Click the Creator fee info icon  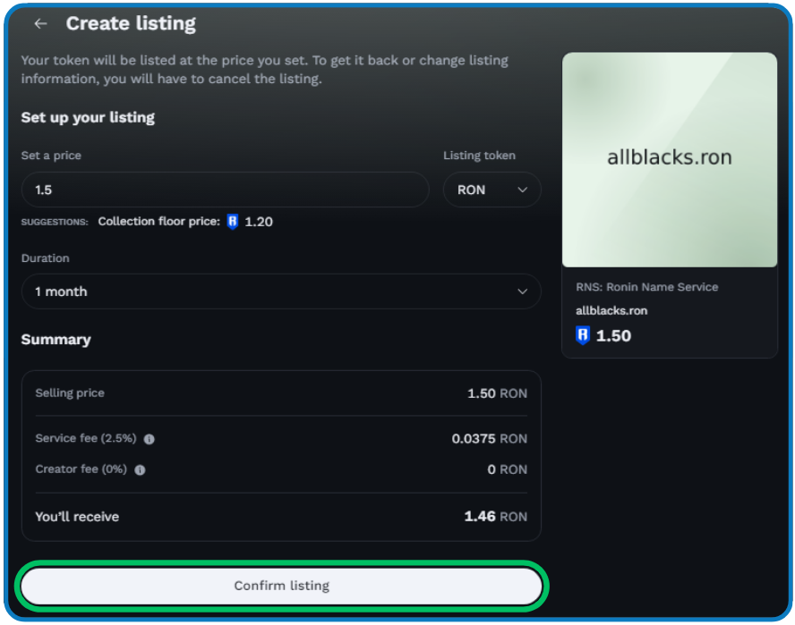coord(140,470)
